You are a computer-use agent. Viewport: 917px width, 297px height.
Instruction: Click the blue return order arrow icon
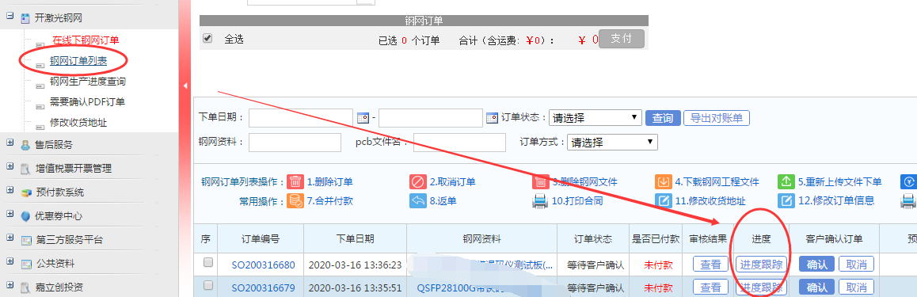coord(417,201)
